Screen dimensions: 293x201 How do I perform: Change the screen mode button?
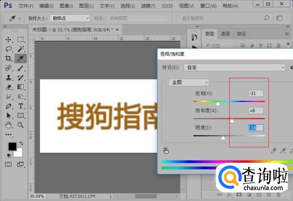[20, 164]
